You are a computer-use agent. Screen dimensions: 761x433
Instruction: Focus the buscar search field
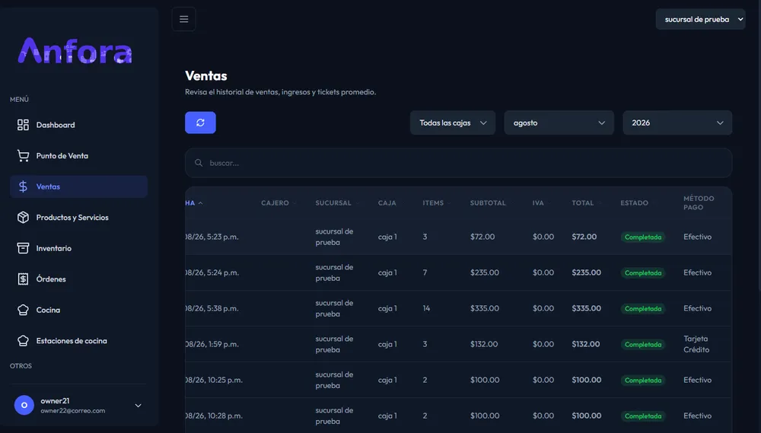coord(459,163)
